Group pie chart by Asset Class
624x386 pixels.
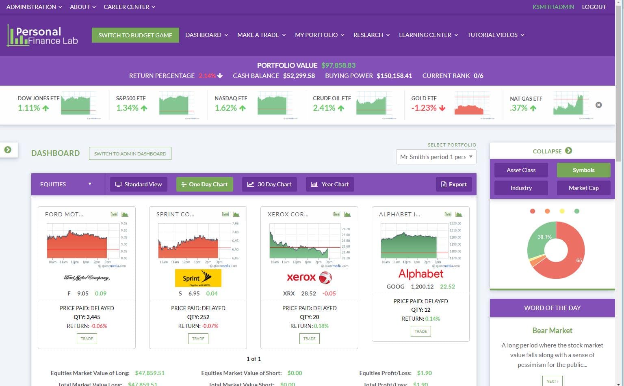[x=521, y=170]
